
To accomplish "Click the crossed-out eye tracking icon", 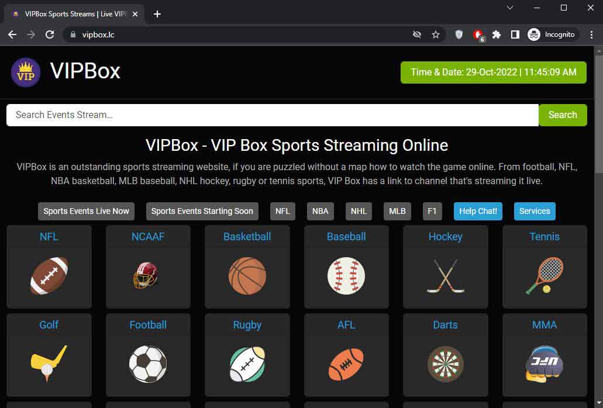I will [x=417, y=34].
